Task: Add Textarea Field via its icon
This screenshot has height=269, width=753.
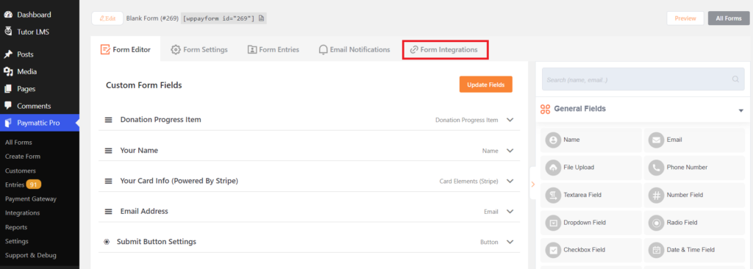Action: pyautogui.click(x=553, y=195)
